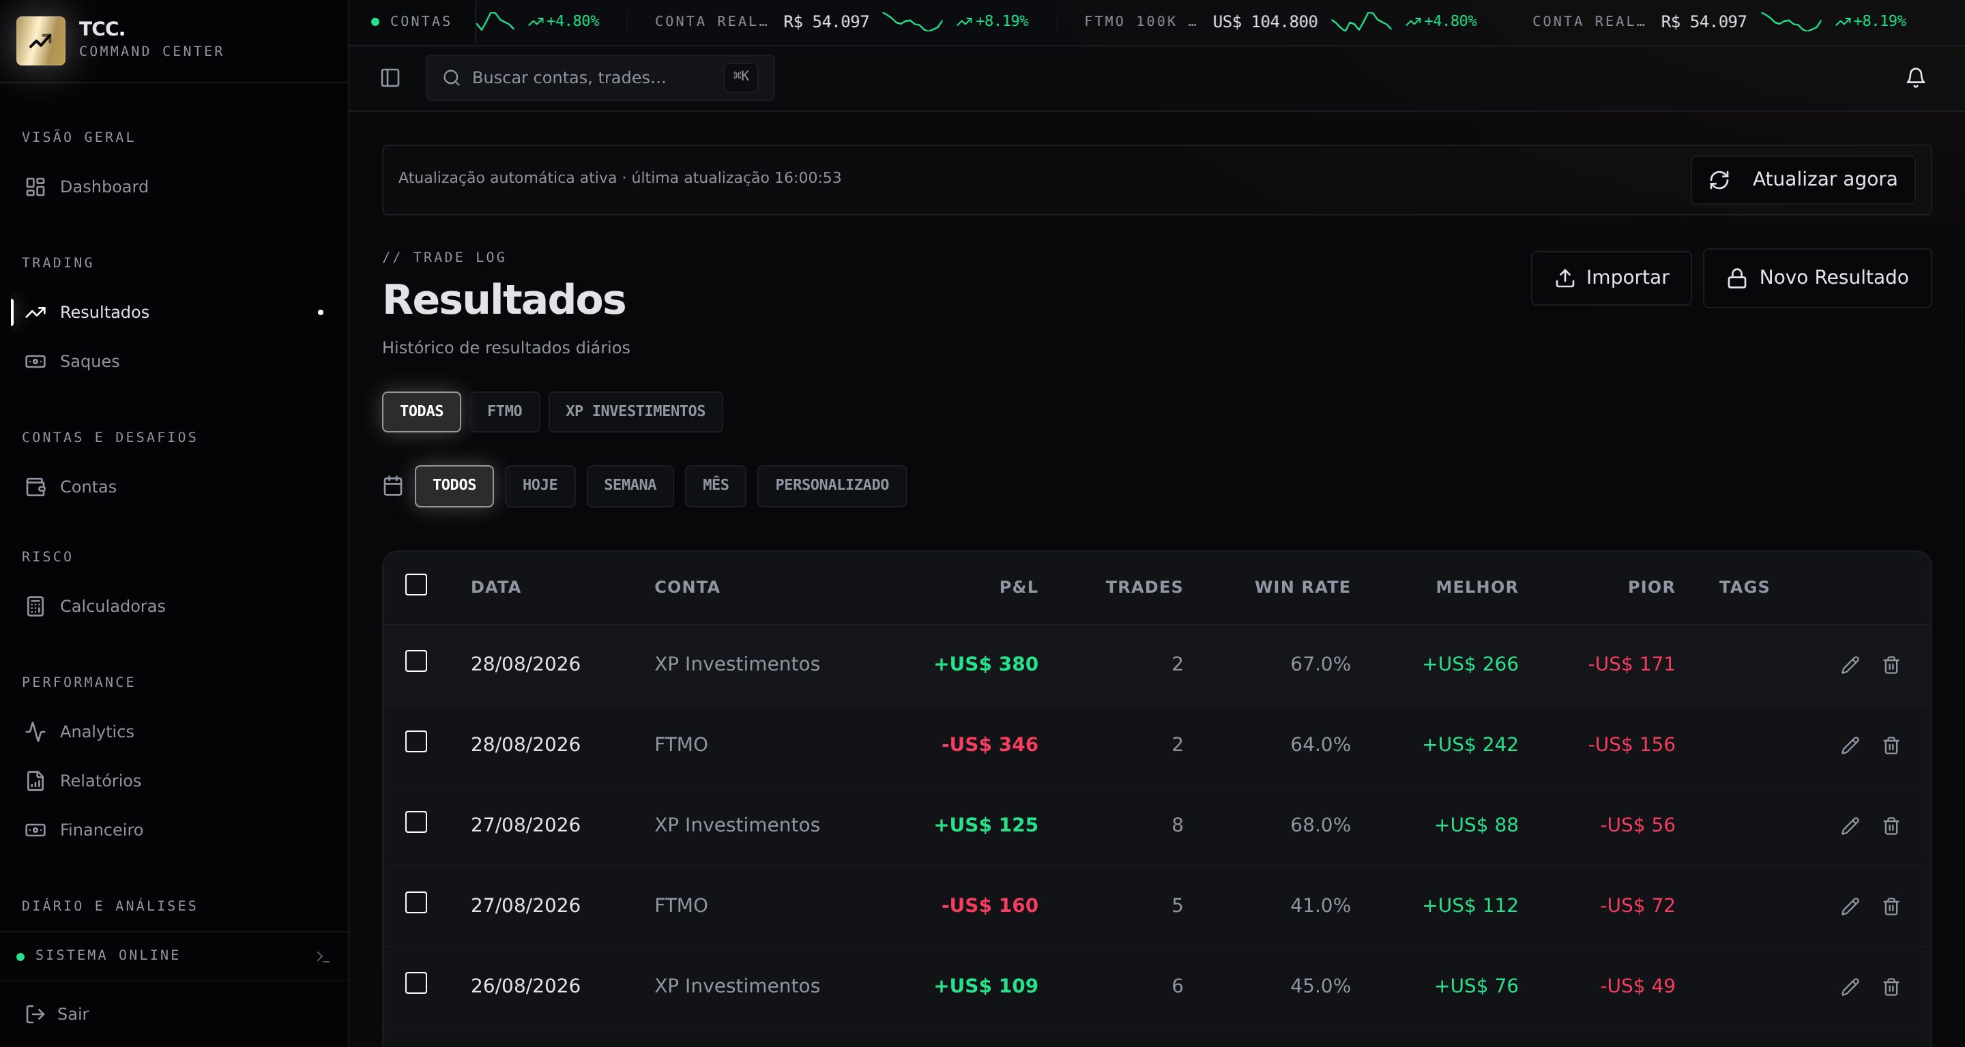Delete the 27/08/2026 XP Investimentos row
The image size is (1965, 1047).
[x=1890, y=826]
